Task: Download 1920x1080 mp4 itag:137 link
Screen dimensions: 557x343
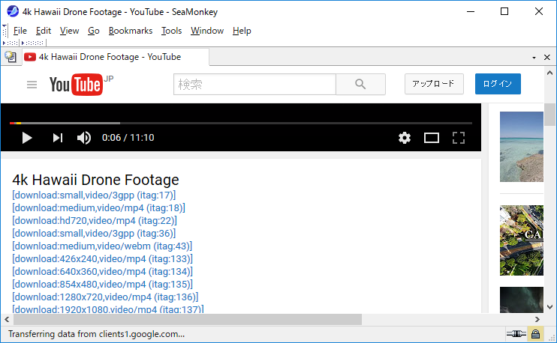Action: [108, 309]
